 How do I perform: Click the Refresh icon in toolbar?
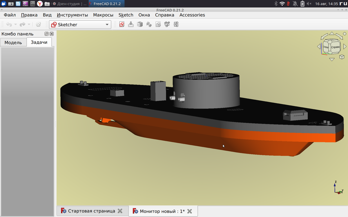[38, 25]
